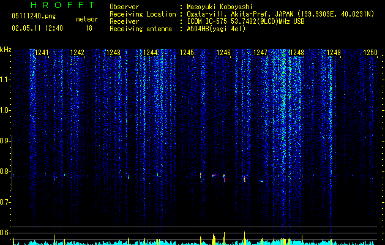Screen dimensions: 385x245
Task: Click the short echo trace after 1247
Action: coord(261,181)
